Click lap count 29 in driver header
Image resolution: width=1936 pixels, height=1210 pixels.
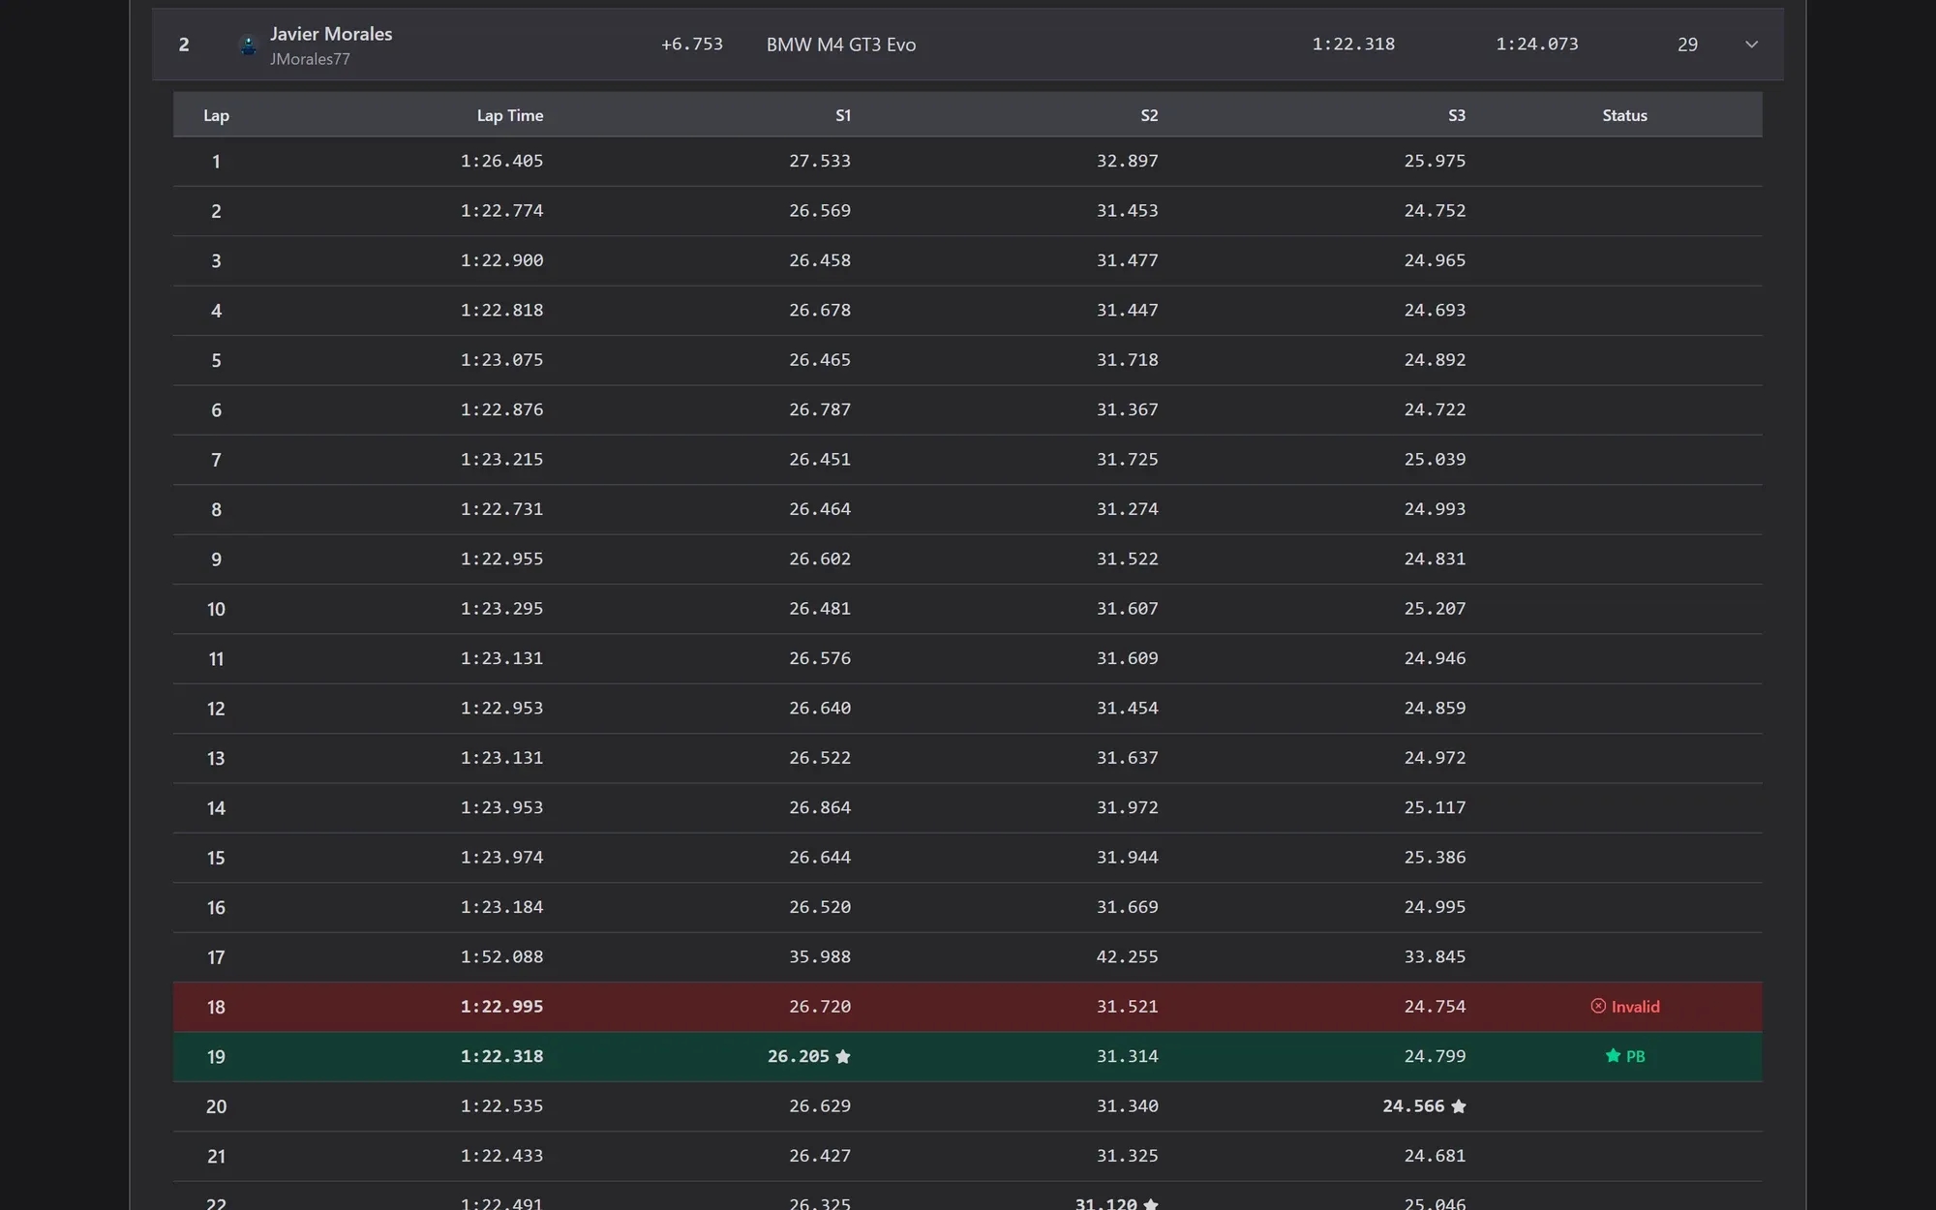[x=1687, y=45]
